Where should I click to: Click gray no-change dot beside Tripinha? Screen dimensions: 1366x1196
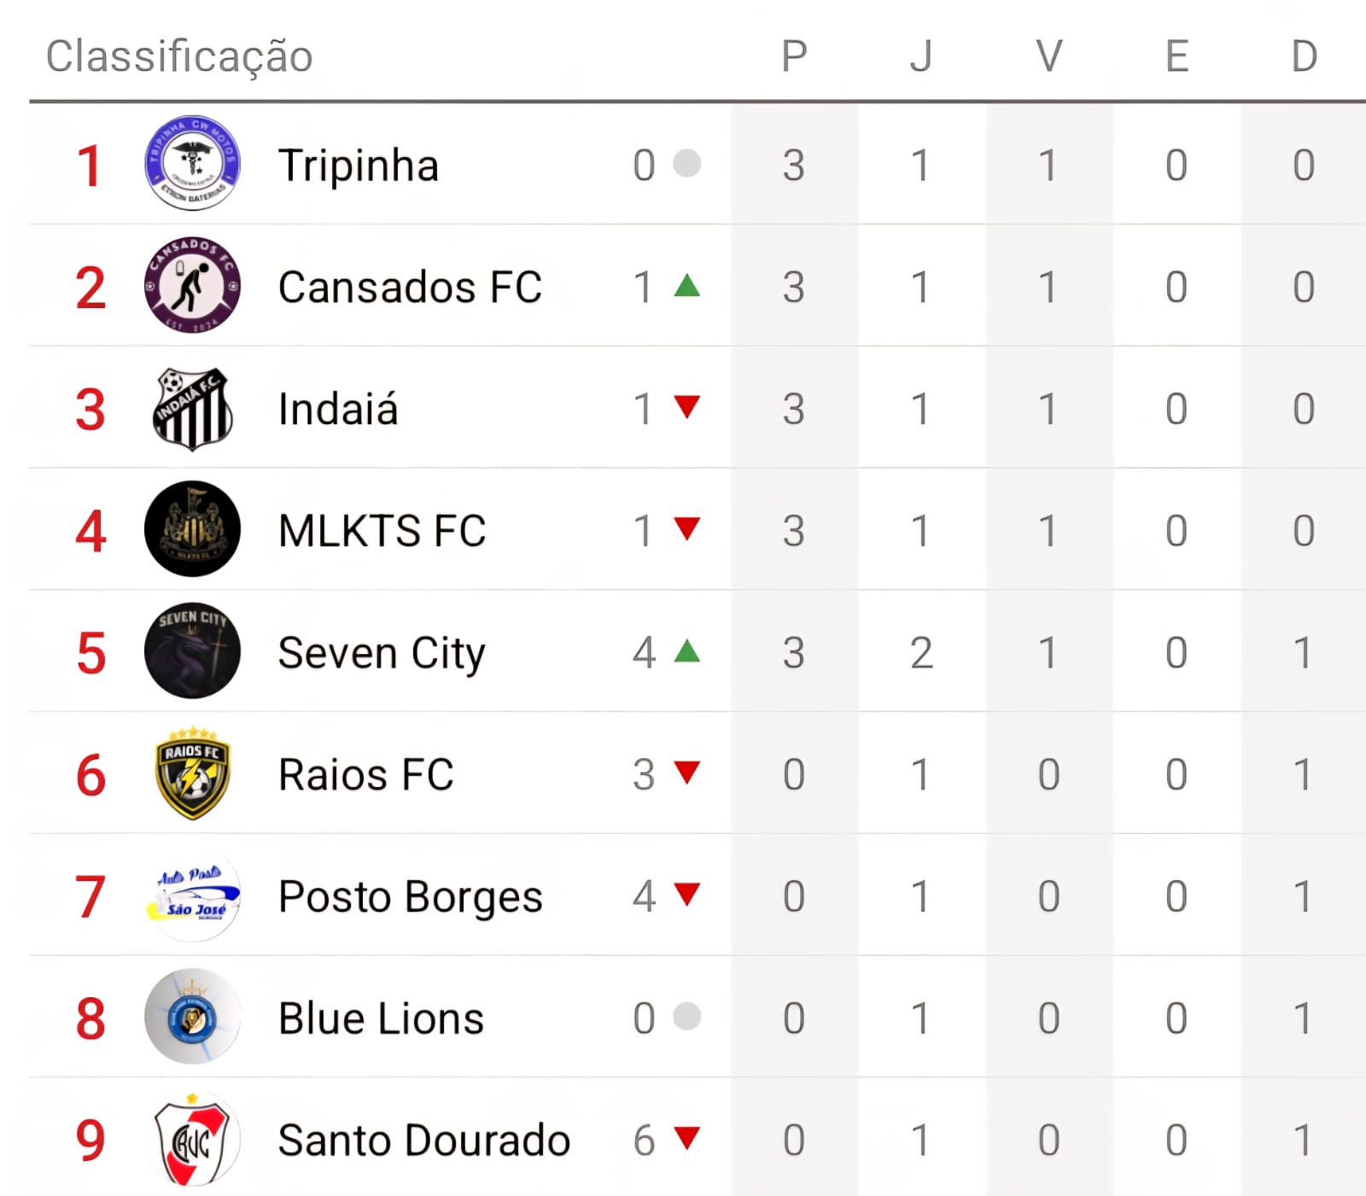pos(686,163)
